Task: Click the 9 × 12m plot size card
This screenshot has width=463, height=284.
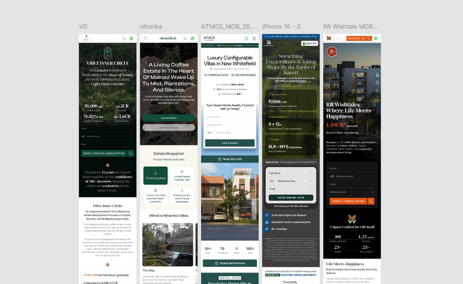Action: [291, 122]
